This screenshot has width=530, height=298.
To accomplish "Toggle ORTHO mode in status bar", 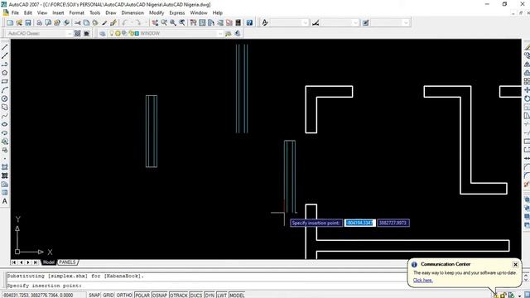I will click(x=124, y=295).
